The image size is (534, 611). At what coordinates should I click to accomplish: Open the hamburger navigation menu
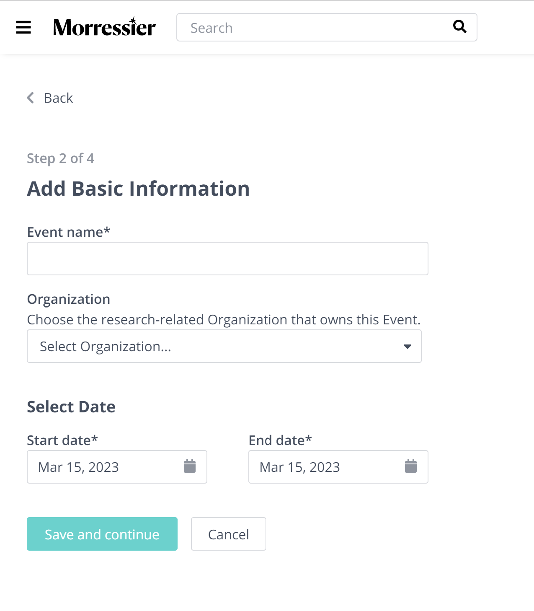pyautogui.click(x=23, y=28)
